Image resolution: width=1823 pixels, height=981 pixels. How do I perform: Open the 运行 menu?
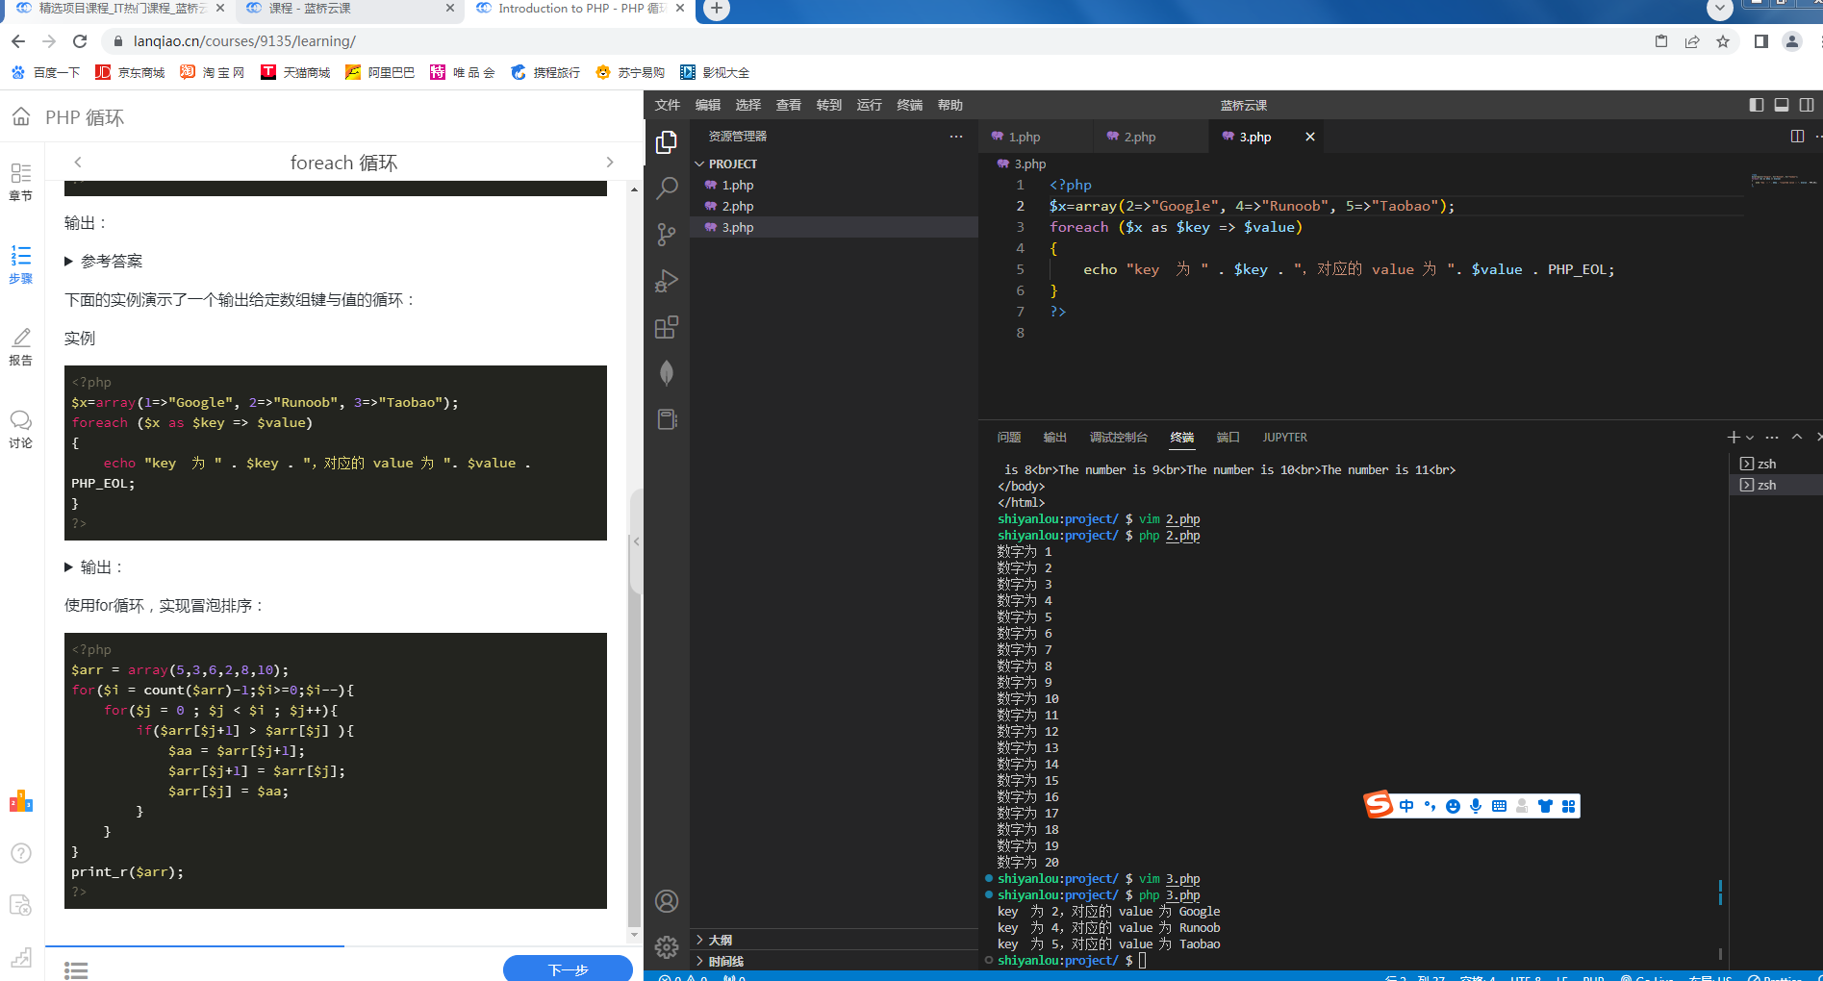pos(869,105)
